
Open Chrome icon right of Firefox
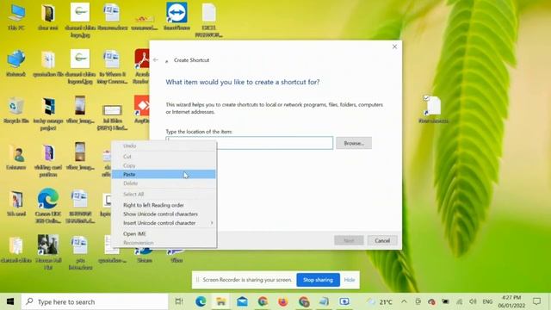pyautogui.click(x=304, y=301)
